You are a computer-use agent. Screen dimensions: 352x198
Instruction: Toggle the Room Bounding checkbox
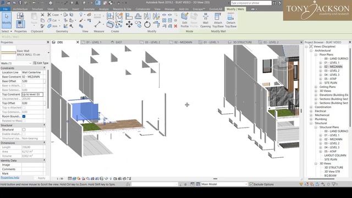click(24, 116)
